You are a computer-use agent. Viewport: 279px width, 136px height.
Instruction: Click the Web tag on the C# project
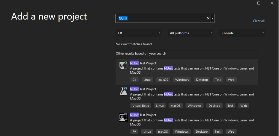231,80
